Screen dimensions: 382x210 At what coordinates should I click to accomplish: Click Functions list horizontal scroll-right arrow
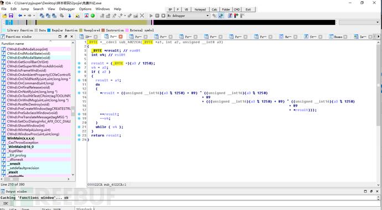click(x=69, y=179)
